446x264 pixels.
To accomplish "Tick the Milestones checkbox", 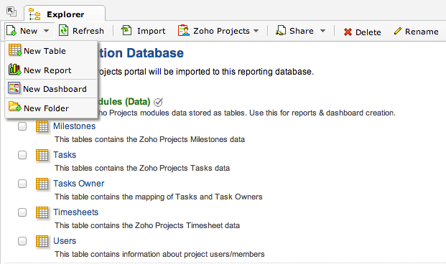I will click(22, 126).
